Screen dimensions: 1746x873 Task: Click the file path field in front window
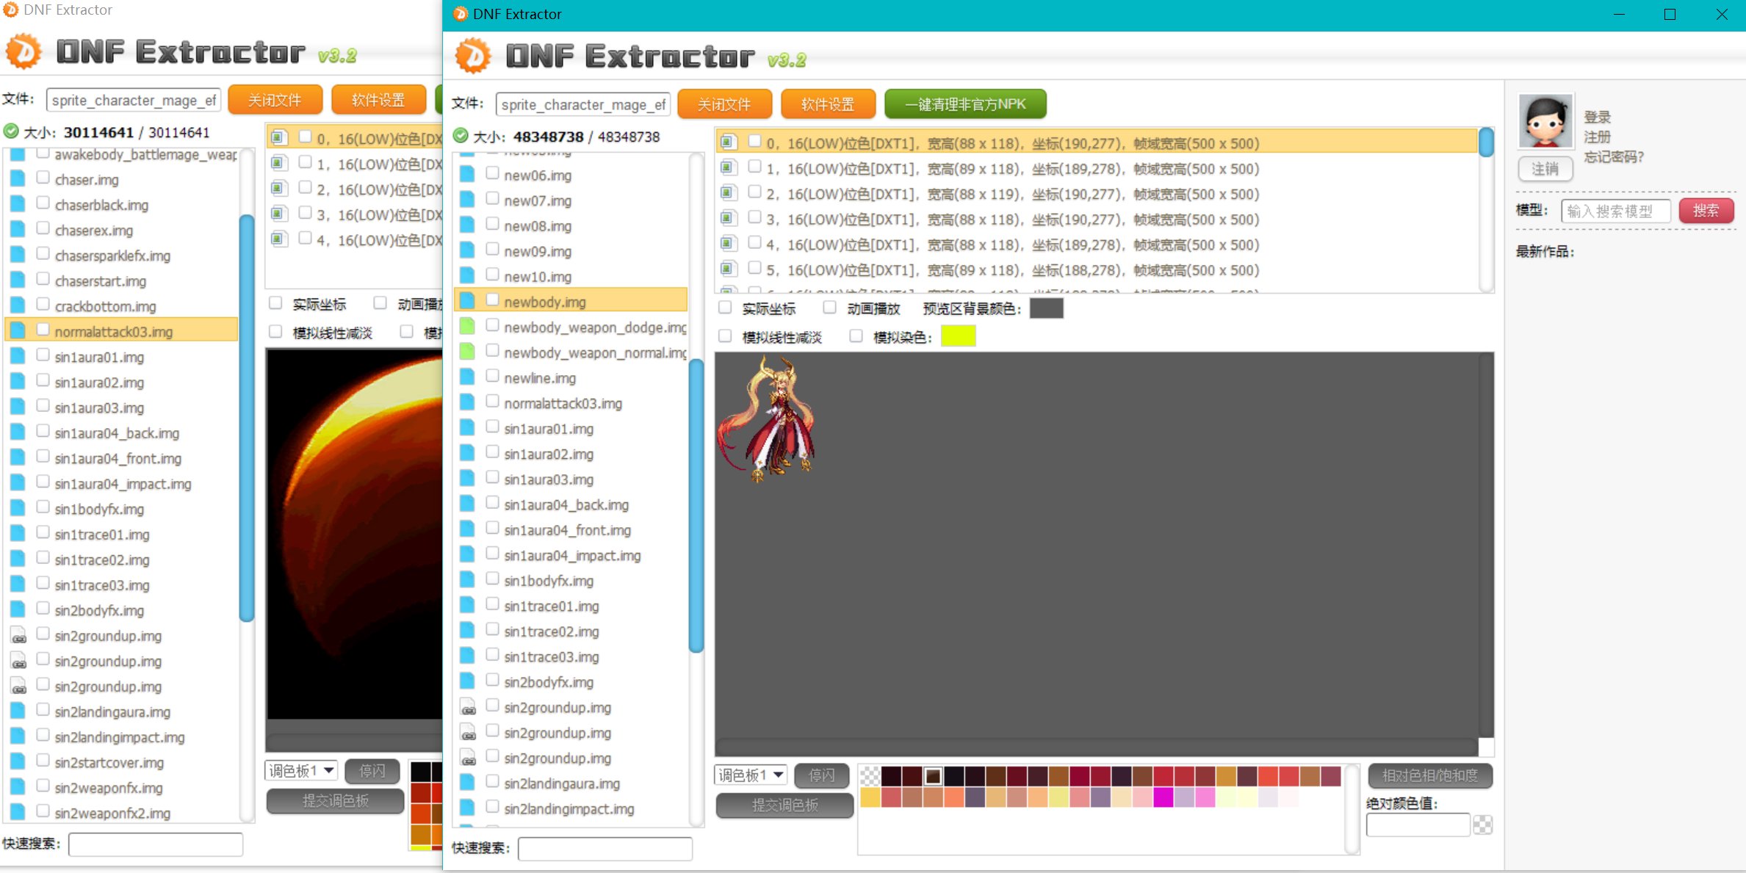click(x=583, y=104)
